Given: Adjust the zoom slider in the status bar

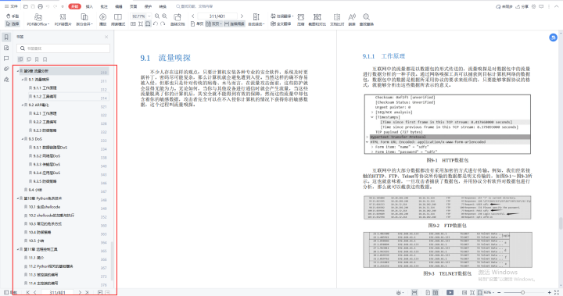Looking at the screenshot, I should click(523, 292).
